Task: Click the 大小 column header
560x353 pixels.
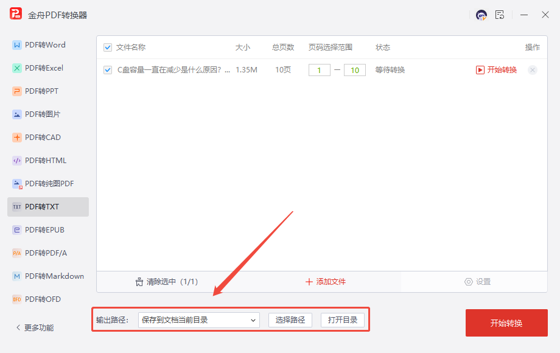Action: (x=242, y=47)
